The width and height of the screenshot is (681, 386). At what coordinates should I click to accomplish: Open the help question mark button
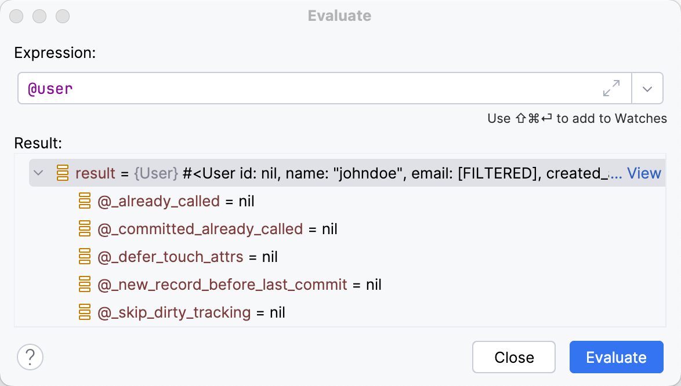(30, 357)
